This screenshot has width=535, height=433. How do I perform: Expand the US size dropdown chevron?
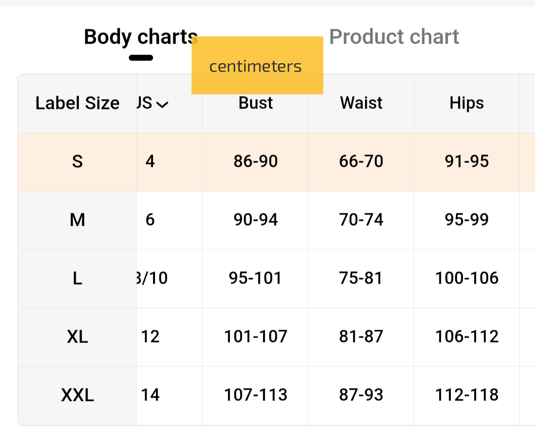click(x=162, y=104)
